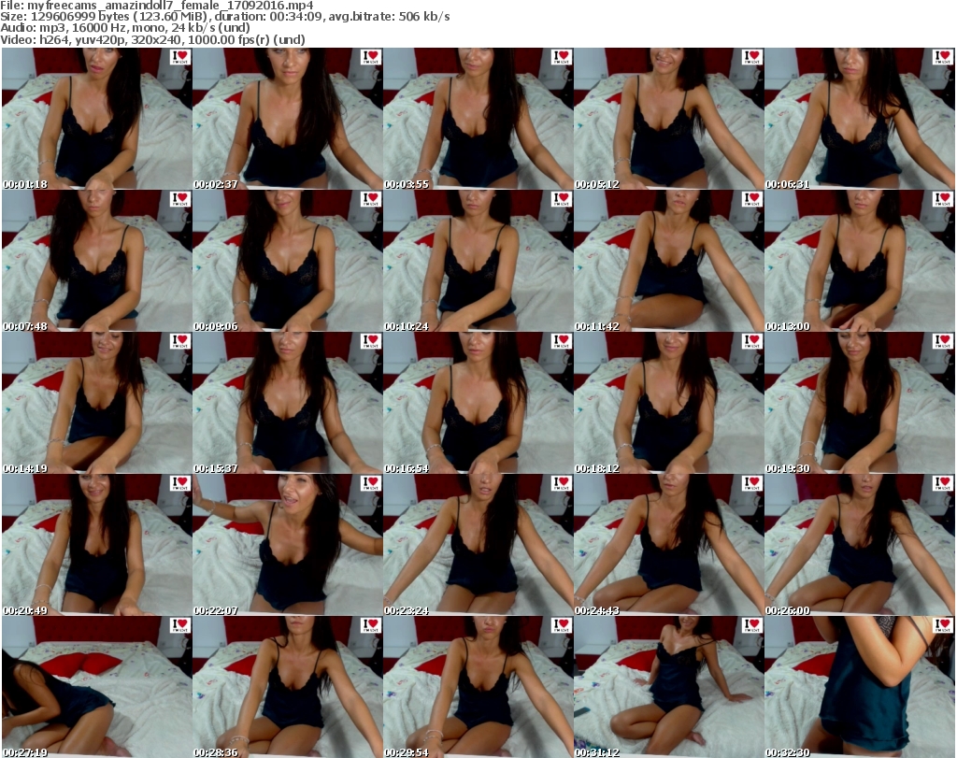Select the thumbnail timestamped 00:09:06
957x758 pixels.
point(288,261)
